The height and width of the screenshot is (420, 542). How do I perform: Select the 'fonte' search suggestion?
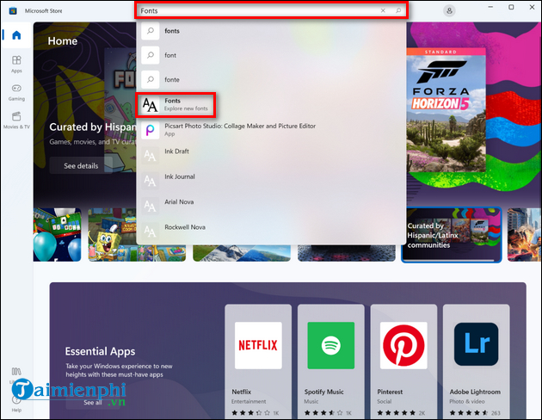271,79
